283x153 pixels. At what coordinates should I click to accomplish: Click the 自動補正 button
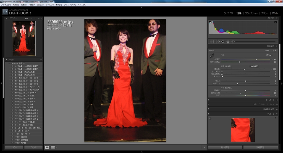coord(254,66)
